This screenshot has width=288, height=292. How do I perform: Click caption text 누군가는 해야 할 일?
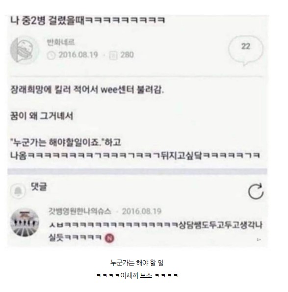tap(137, 263)
